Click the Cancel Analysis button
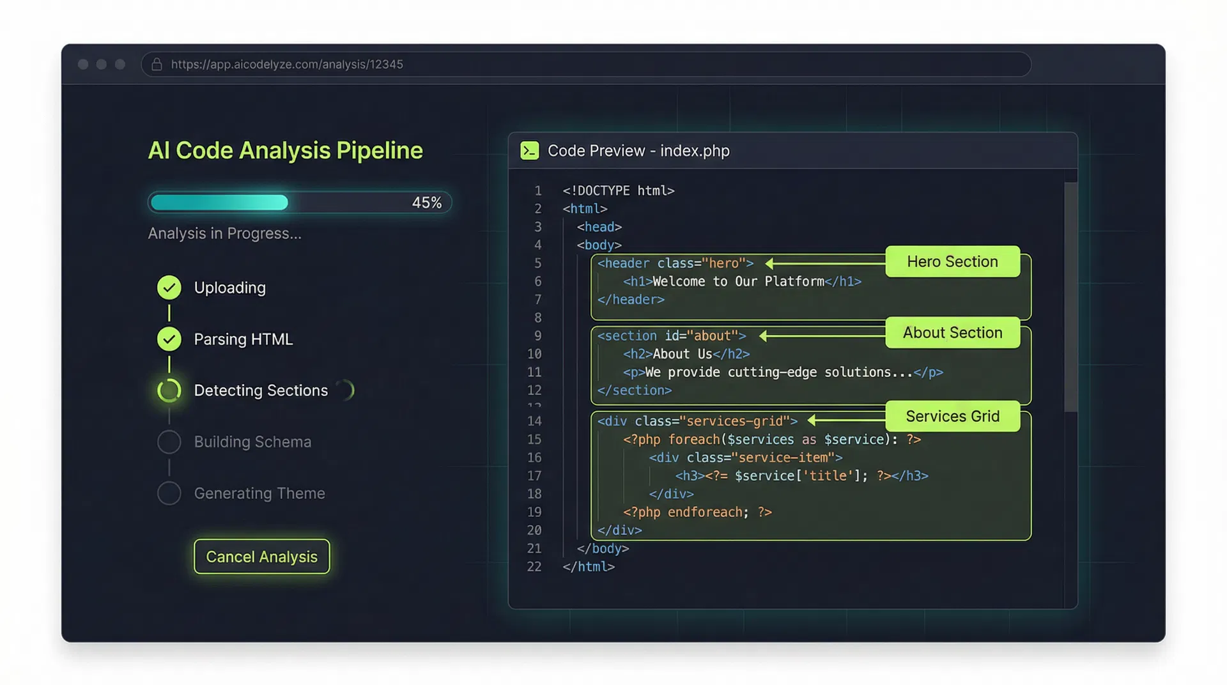Screen dimensions: 1227x685 261,556
